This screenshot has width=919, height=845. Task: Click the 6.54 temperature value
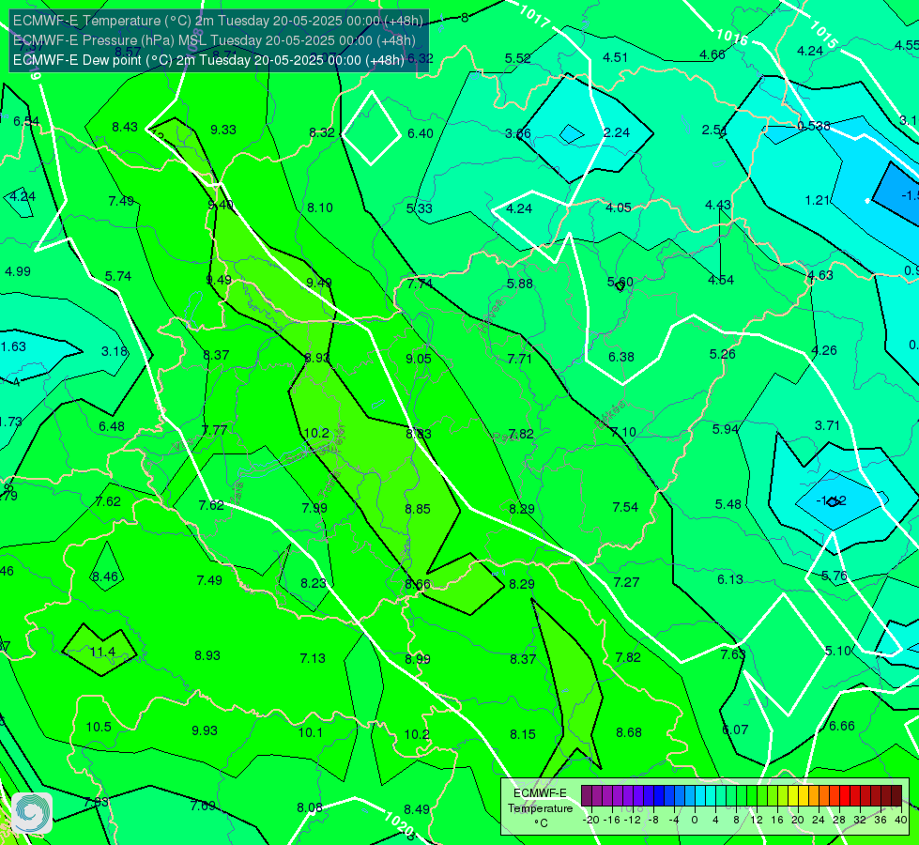[26, 121]
